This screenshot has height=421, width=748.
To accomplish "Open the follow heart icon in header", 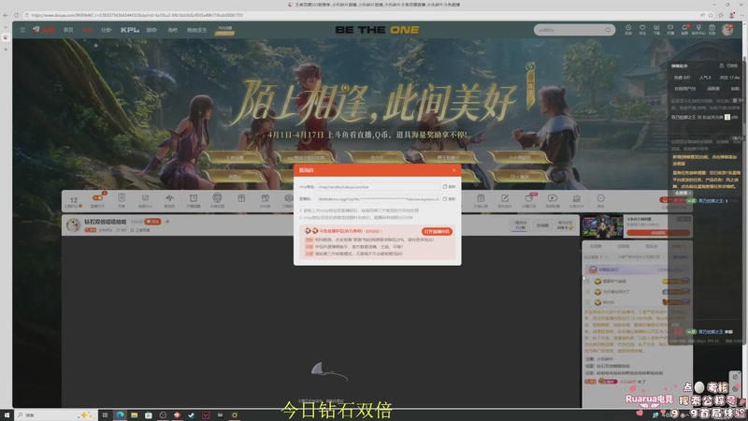I will pos(642,29).
